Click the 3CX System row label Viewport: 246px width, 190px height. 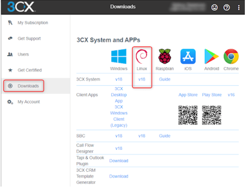pos(88,79)
